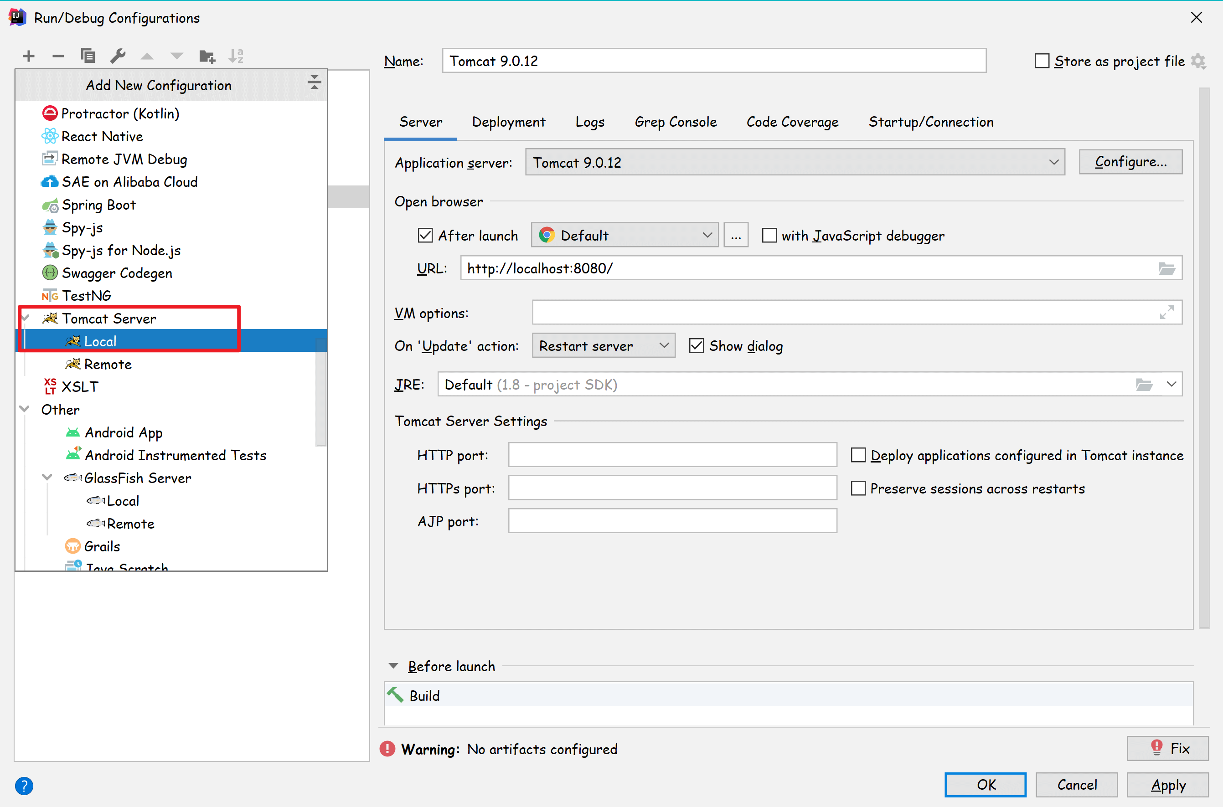
Task: Click gear icon beside Store as project file
Action: pos(1199,61)
